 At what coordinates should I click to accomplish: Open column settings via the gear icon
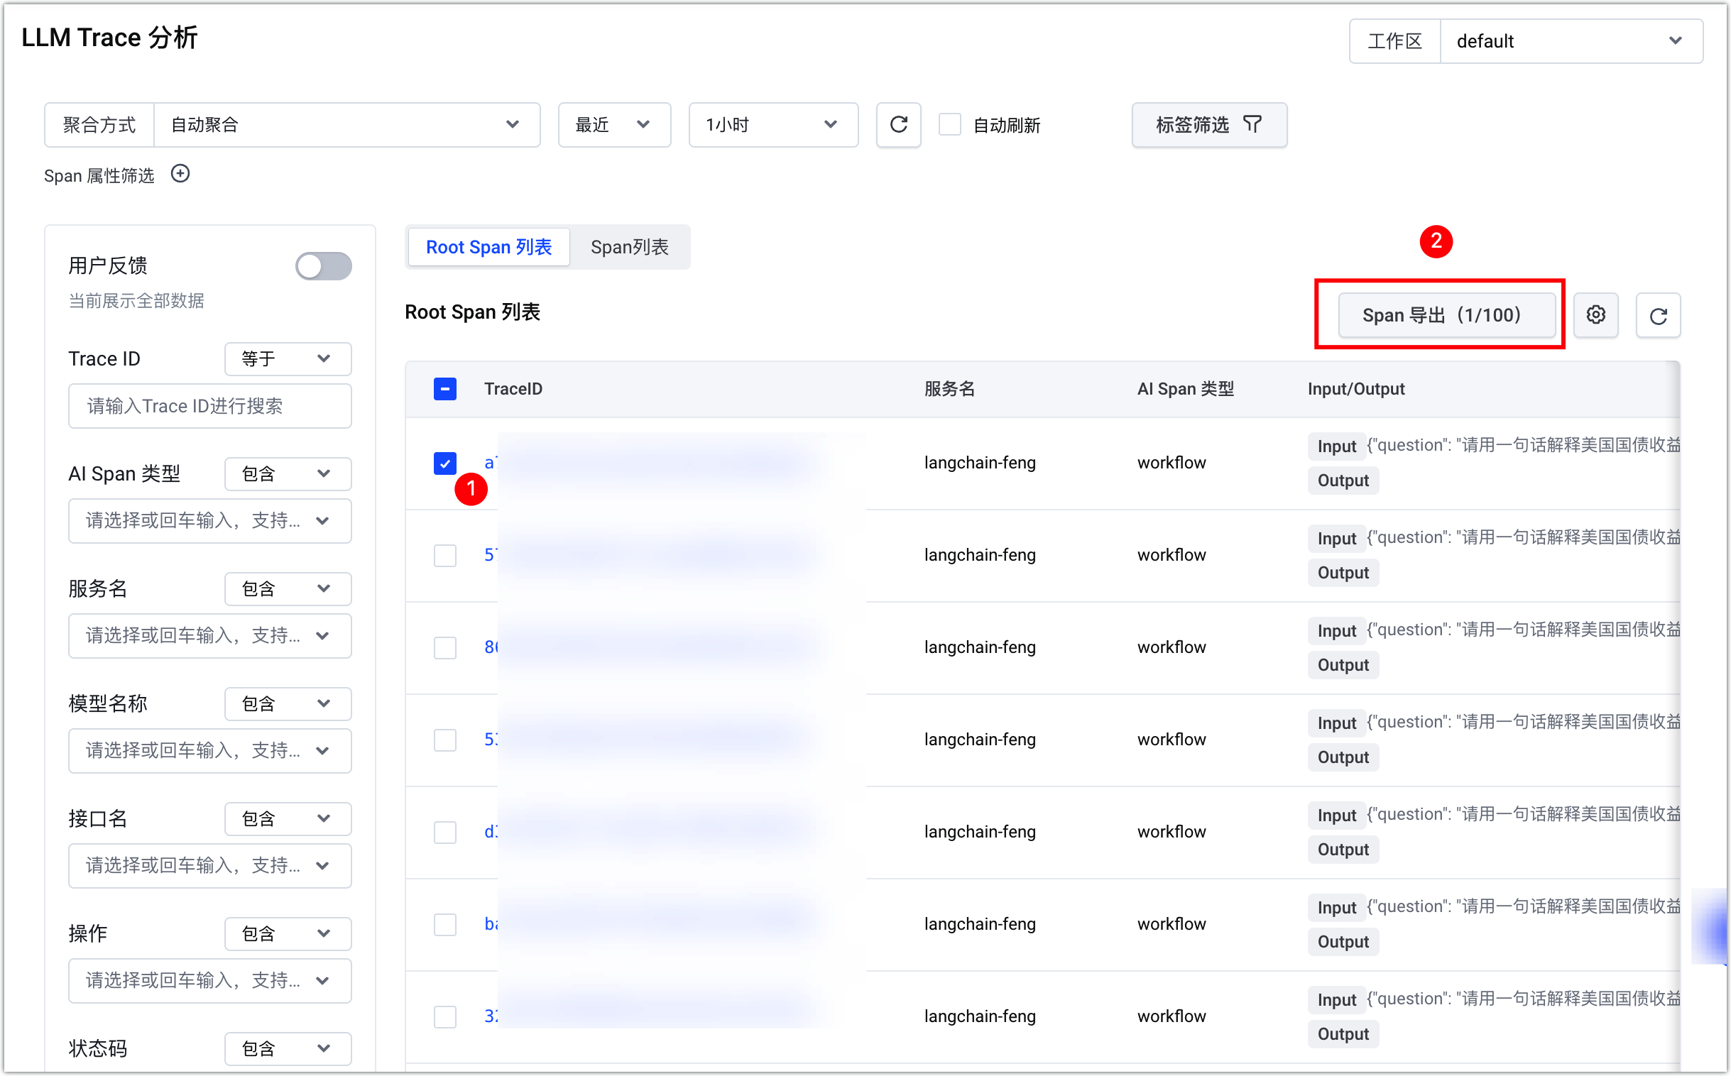point(1595,315)
